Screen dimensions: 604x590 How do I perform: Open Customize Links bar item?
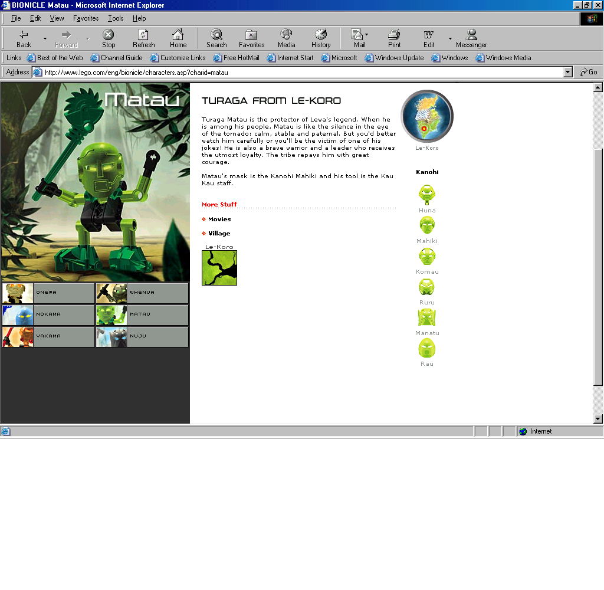(178, 58)
